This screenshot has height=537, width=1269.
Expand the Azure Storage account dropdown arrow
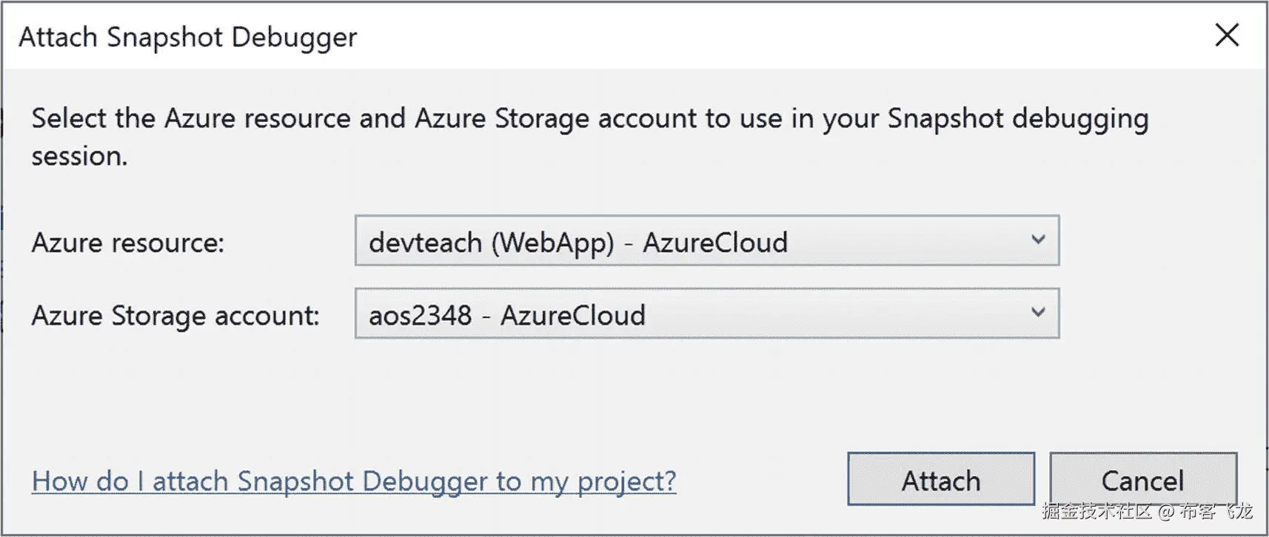1038,312
